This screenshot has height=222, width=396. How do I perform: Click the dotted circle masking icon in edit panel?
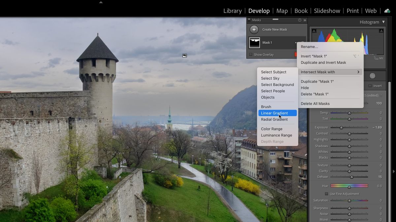pyautogui.click(x=372, y=75)
